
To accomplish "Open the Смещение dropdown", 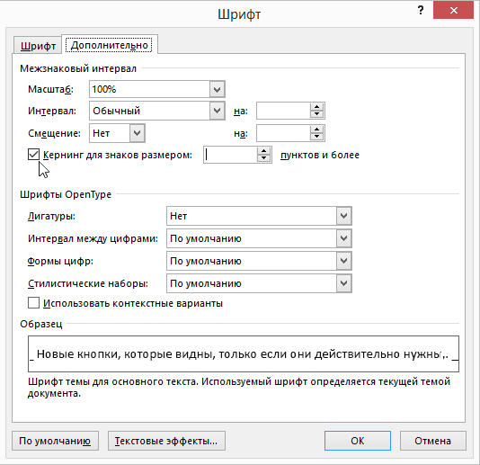I will pos(137,133).
